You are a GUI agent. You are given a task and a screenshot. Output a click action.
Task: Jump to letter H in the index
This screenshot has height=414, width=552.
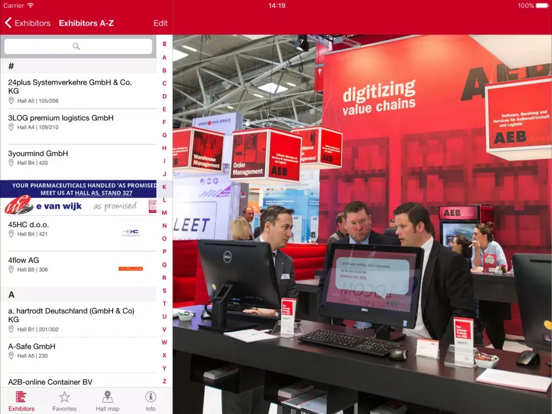click(x=164, y=148)
